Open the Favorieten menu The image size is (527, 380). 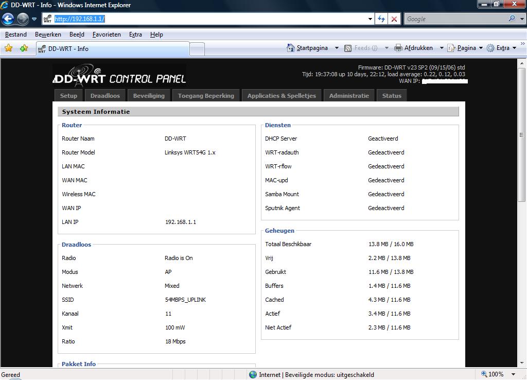[107, 34]
